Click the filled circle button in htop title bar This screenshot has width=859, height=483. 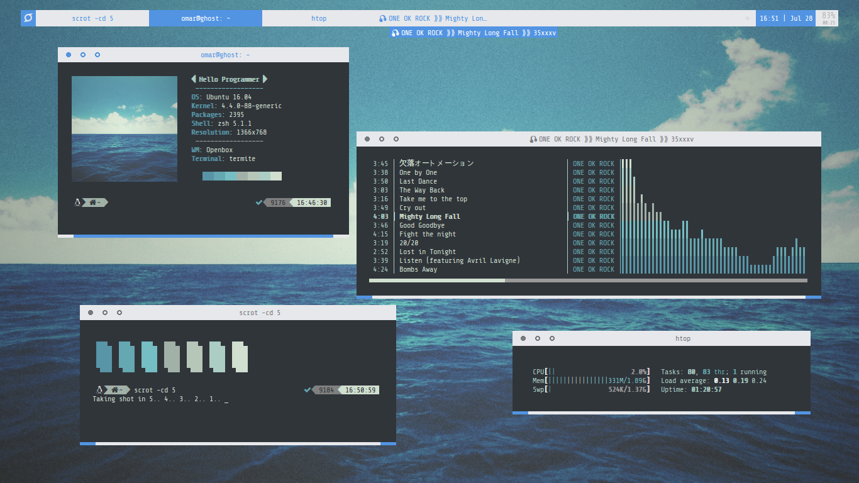click(523, 338)
